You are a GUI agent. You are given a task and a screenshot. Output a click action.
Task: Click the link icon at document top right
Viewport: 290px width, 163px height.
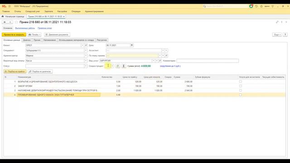[x=277, y=22]
